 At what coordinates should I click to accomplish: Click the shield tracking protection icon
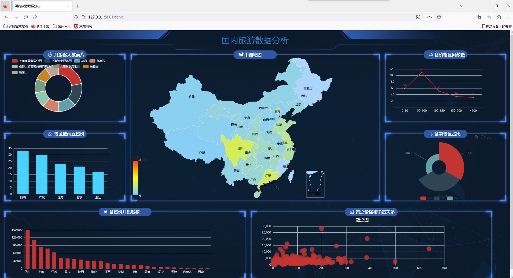(x=76, y=17)
